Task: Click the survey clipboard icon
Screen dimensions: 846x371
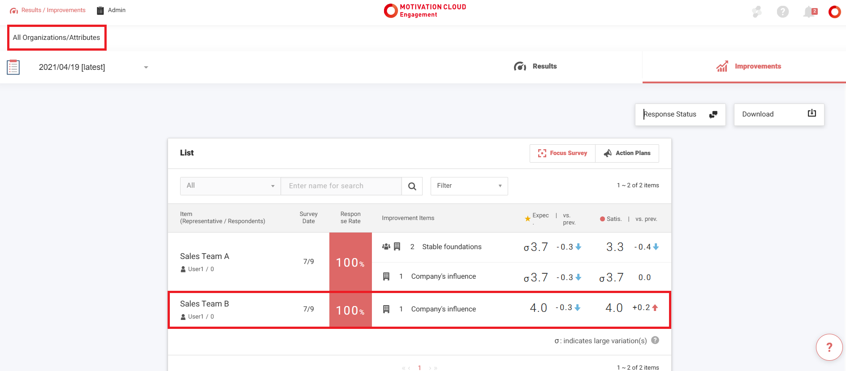Action: click(13, 67)
